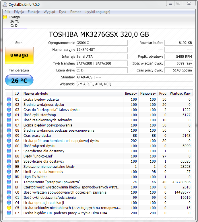Open the Plik menu
The width and height of the screenshot is (198, 222).
pyautogui.click(x=7, y=12)
